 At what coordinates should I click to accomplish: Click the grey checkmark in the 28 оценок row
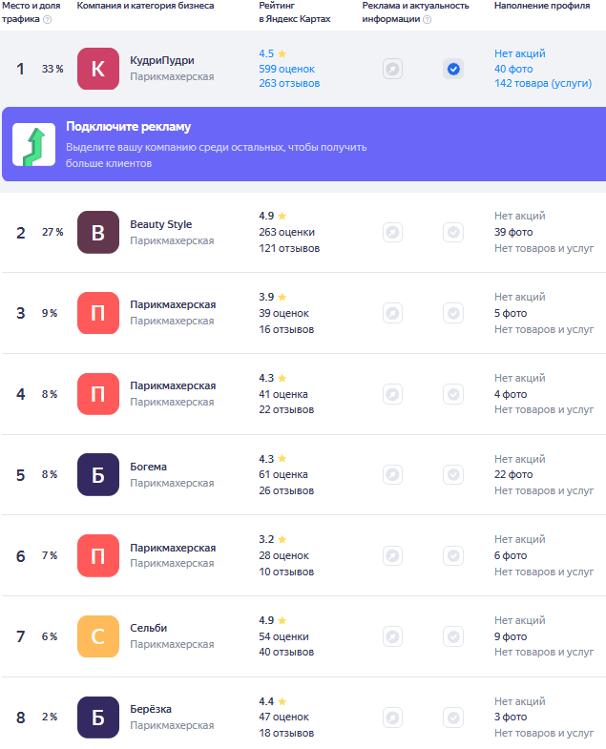coord(453,556)
